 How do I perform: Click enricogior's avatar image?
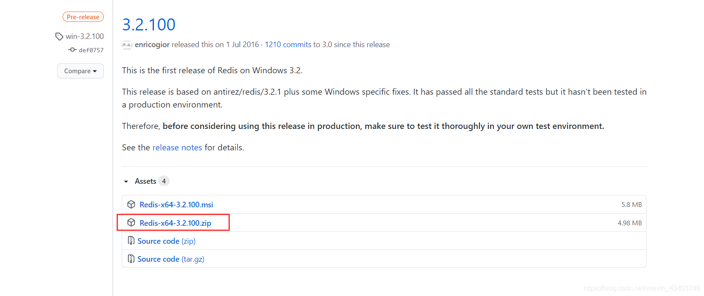[127, 45]
